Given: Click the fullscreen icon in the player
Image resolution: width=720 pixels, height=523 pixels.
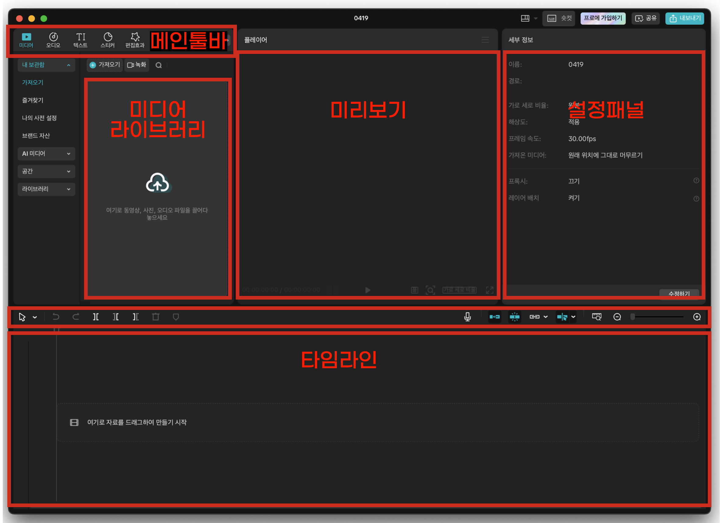Looking at the screenshot, I should click(489, 290).
